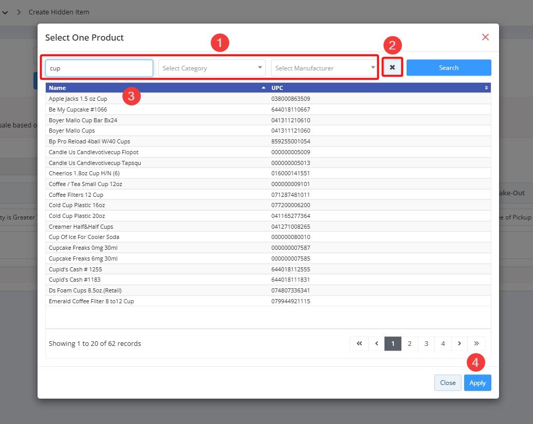Select Candle Us Candlevotivecup Tapsqu row

pos(268,163)
